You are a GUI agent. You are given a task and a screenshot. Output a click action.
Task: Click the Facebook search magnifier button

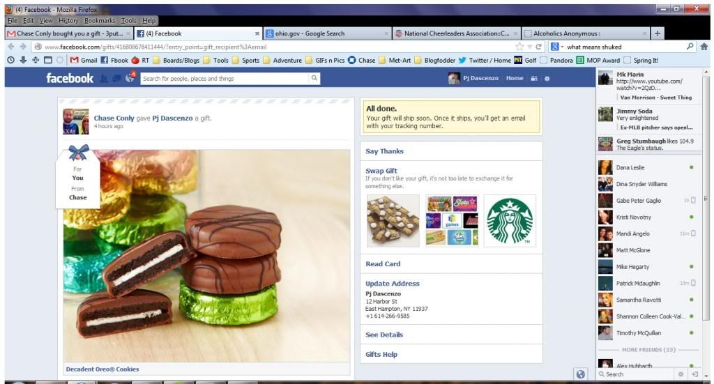coord(314,79)
